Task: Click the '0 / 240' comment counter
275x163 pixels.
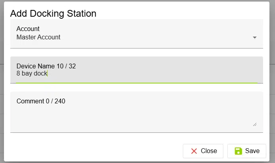Action: click(56, 101)
